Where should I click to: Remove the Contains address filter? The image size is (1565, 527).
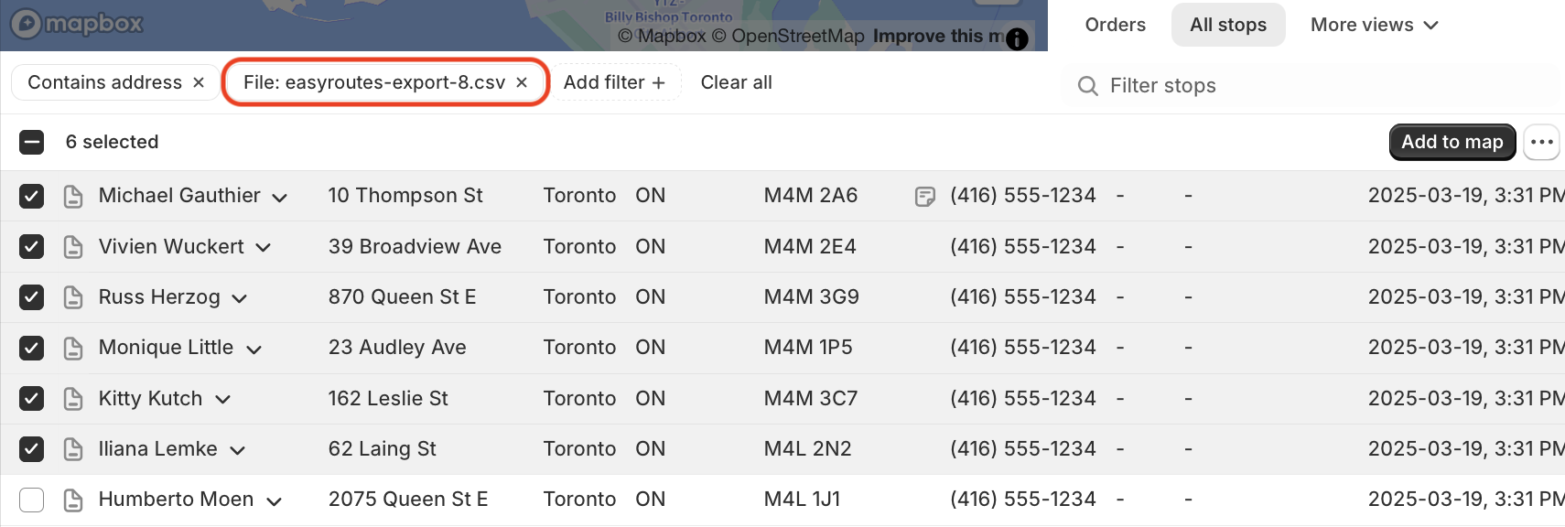199,82
